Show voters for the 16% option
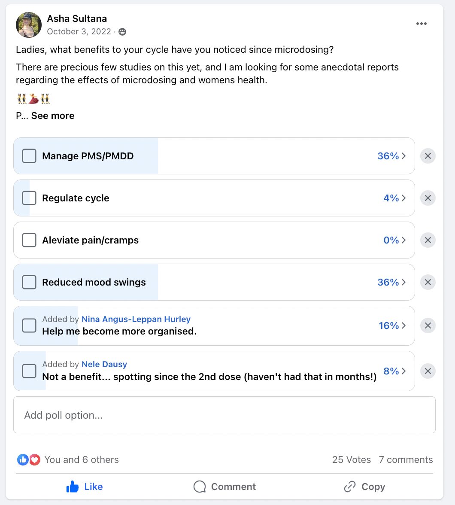Image resolution: width=455 pixels, height=505 pixels. 392,326
